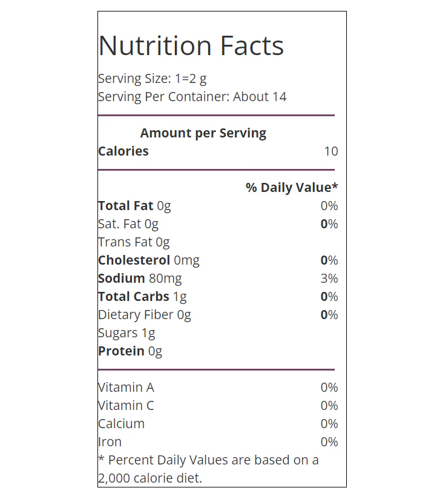
Task: Click the Calories label
Action: tap(123, 151)
